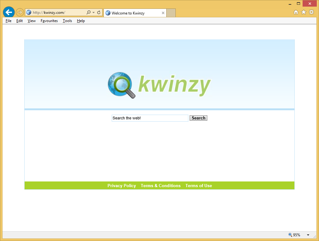Expand the address bar autocomplete dropdown arrow
The width and height of the screenshot is (319, 241).
tap(94, 13)
